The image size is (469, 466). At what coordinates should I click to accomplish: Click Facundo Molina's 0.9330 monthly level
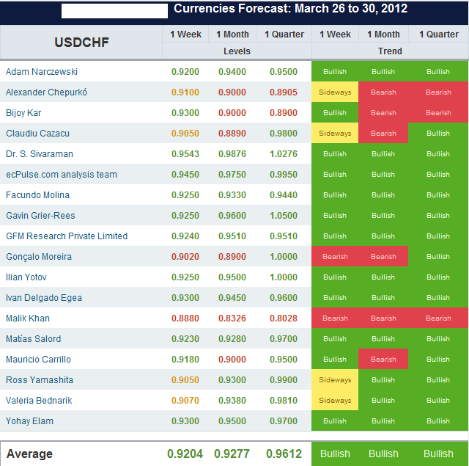pos(232,195)
